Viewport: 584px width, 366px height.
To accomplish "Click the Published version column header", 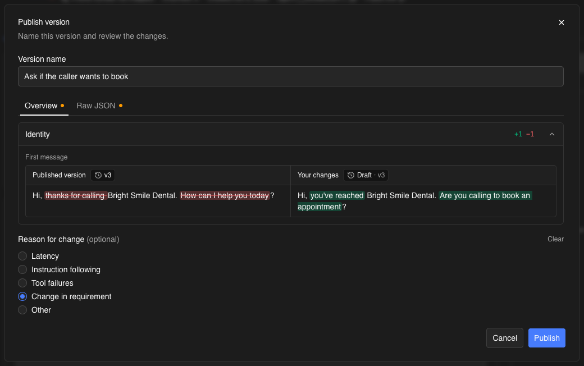I will (x=59, y=175).
